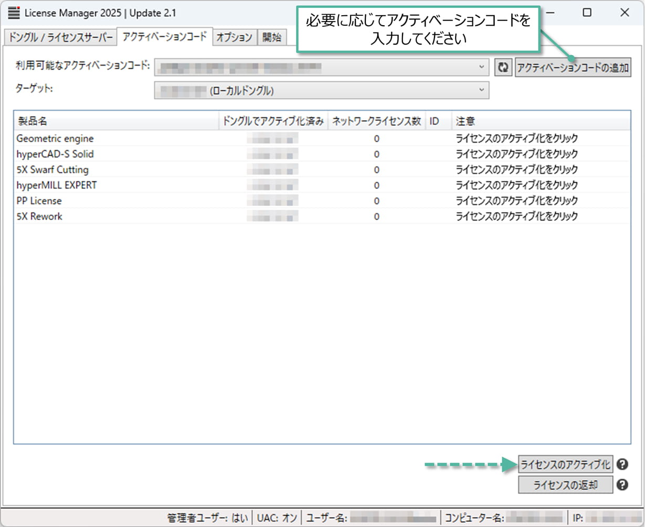This screenshot has width=645, height=527.
Task: Sort by ドングルでアクティブ化済み column header
Action: pyautogui.click(x=273, y=122)
